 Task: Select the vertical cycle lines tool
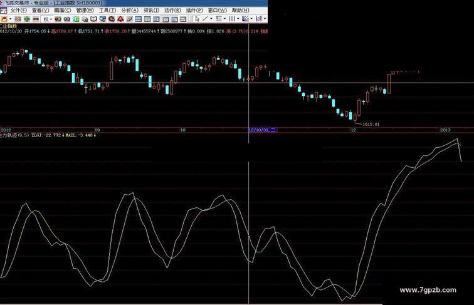(232, 19)
